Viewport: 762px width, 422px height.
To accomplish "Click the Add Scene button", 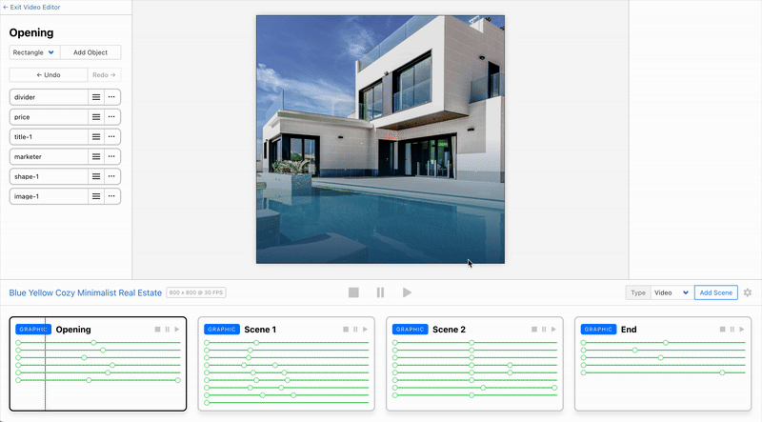I will point(715,292).
